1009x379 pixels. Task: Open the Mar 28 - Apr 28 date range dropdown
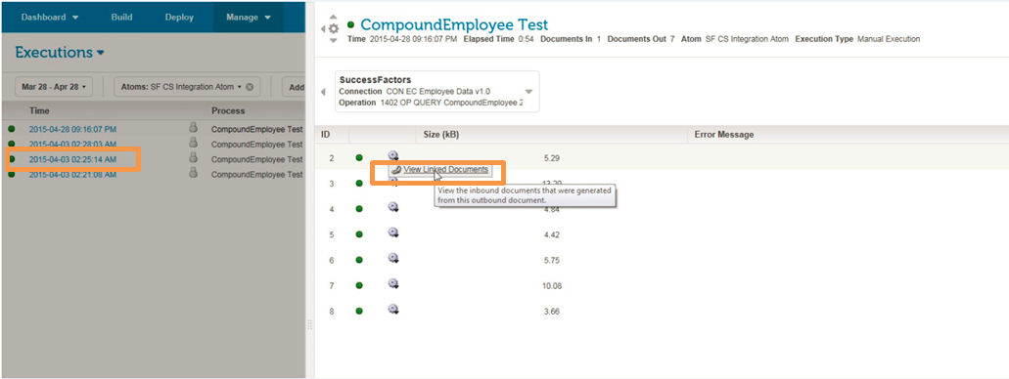pyautogui.click(x=54, y=87)
